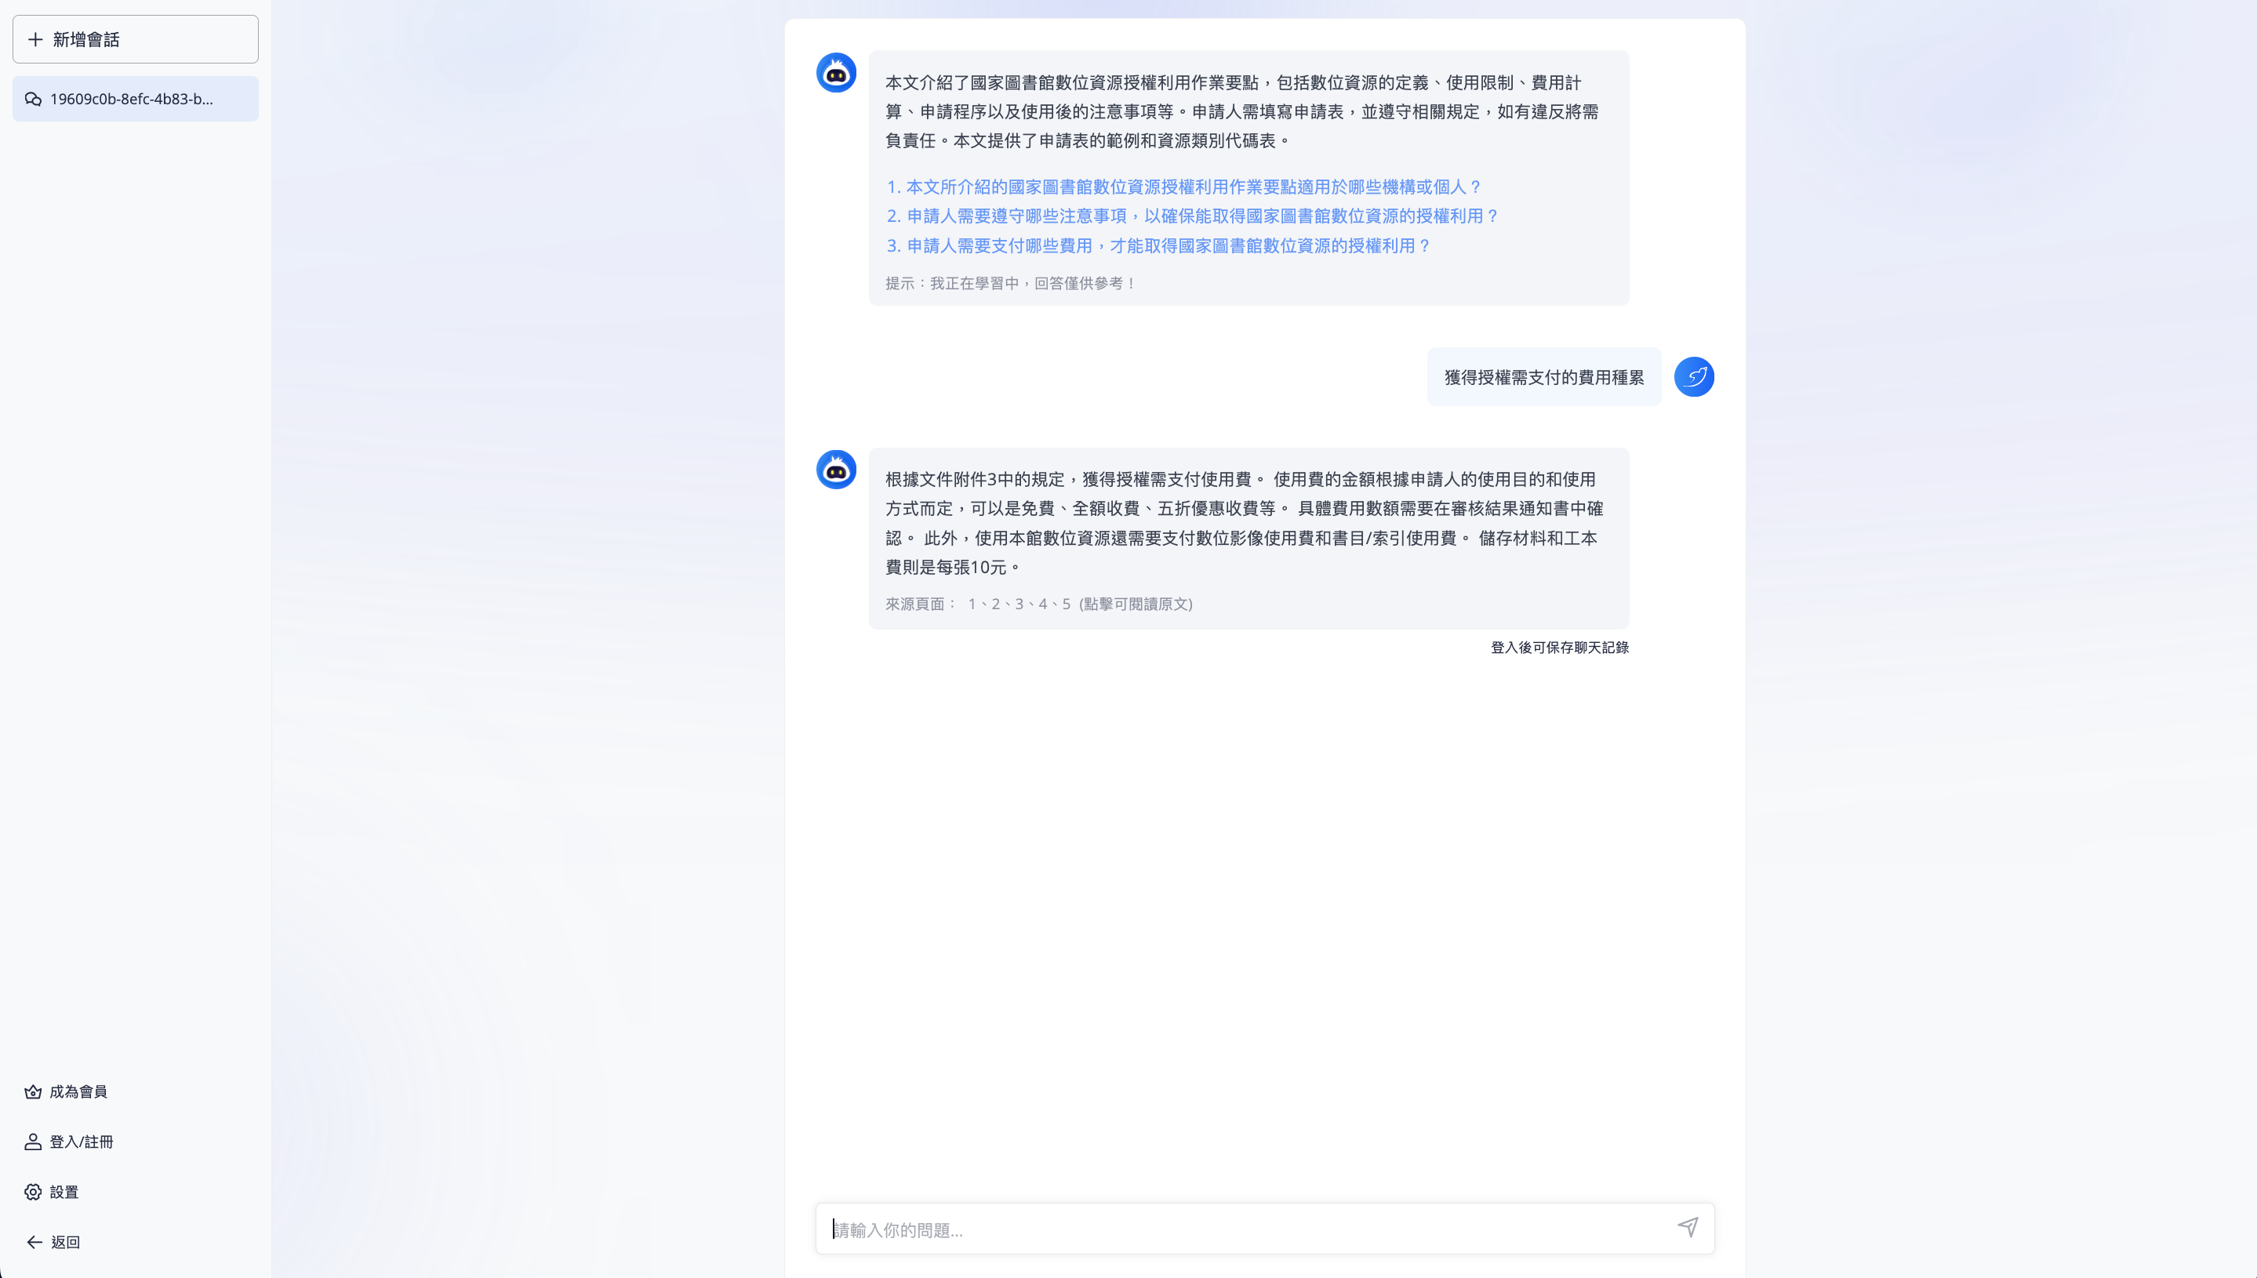Click source page link 3
This screenshot has height=1278, width=2257.
point(1020,605)
